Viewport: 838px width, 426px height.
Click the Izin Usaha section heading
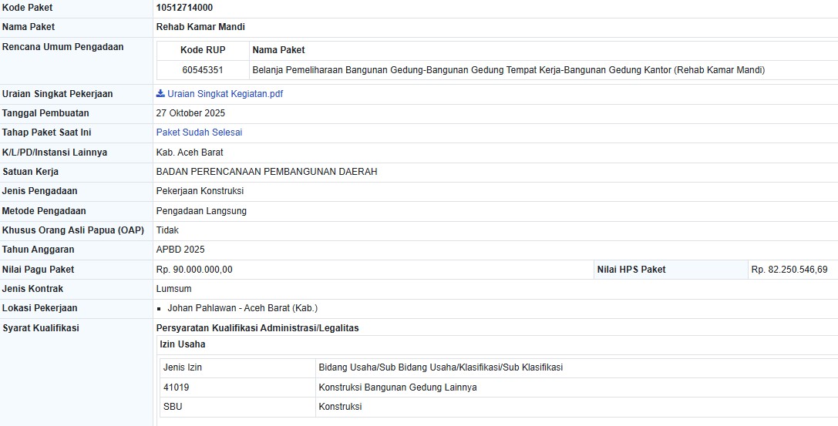coord(182,344)
